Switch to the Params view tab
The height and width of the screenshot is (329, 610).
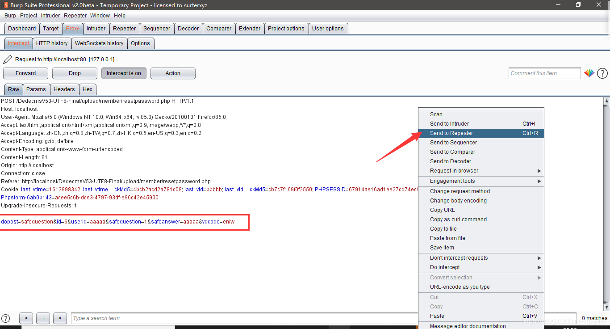[x=36, y=89]
